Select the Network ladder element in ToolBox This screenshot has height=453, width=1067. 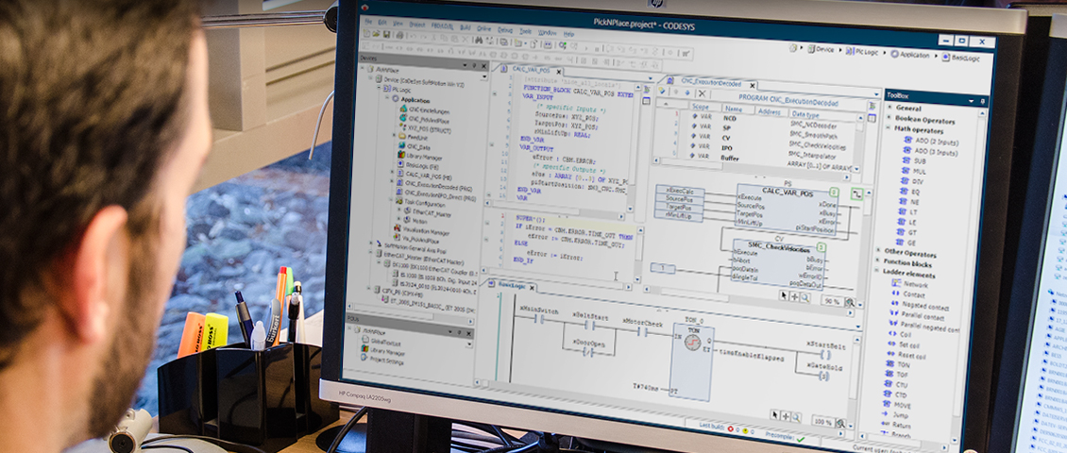(x=909, y=285)
